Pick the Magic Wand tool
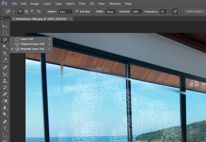 5,47
